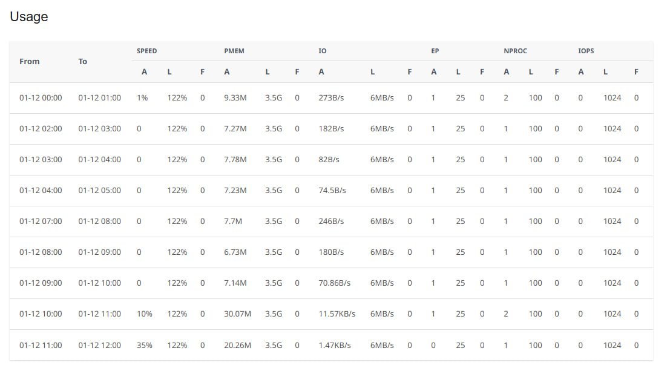Click the IOPS column group header
670x368 pixels.
(x=586, y=51)
